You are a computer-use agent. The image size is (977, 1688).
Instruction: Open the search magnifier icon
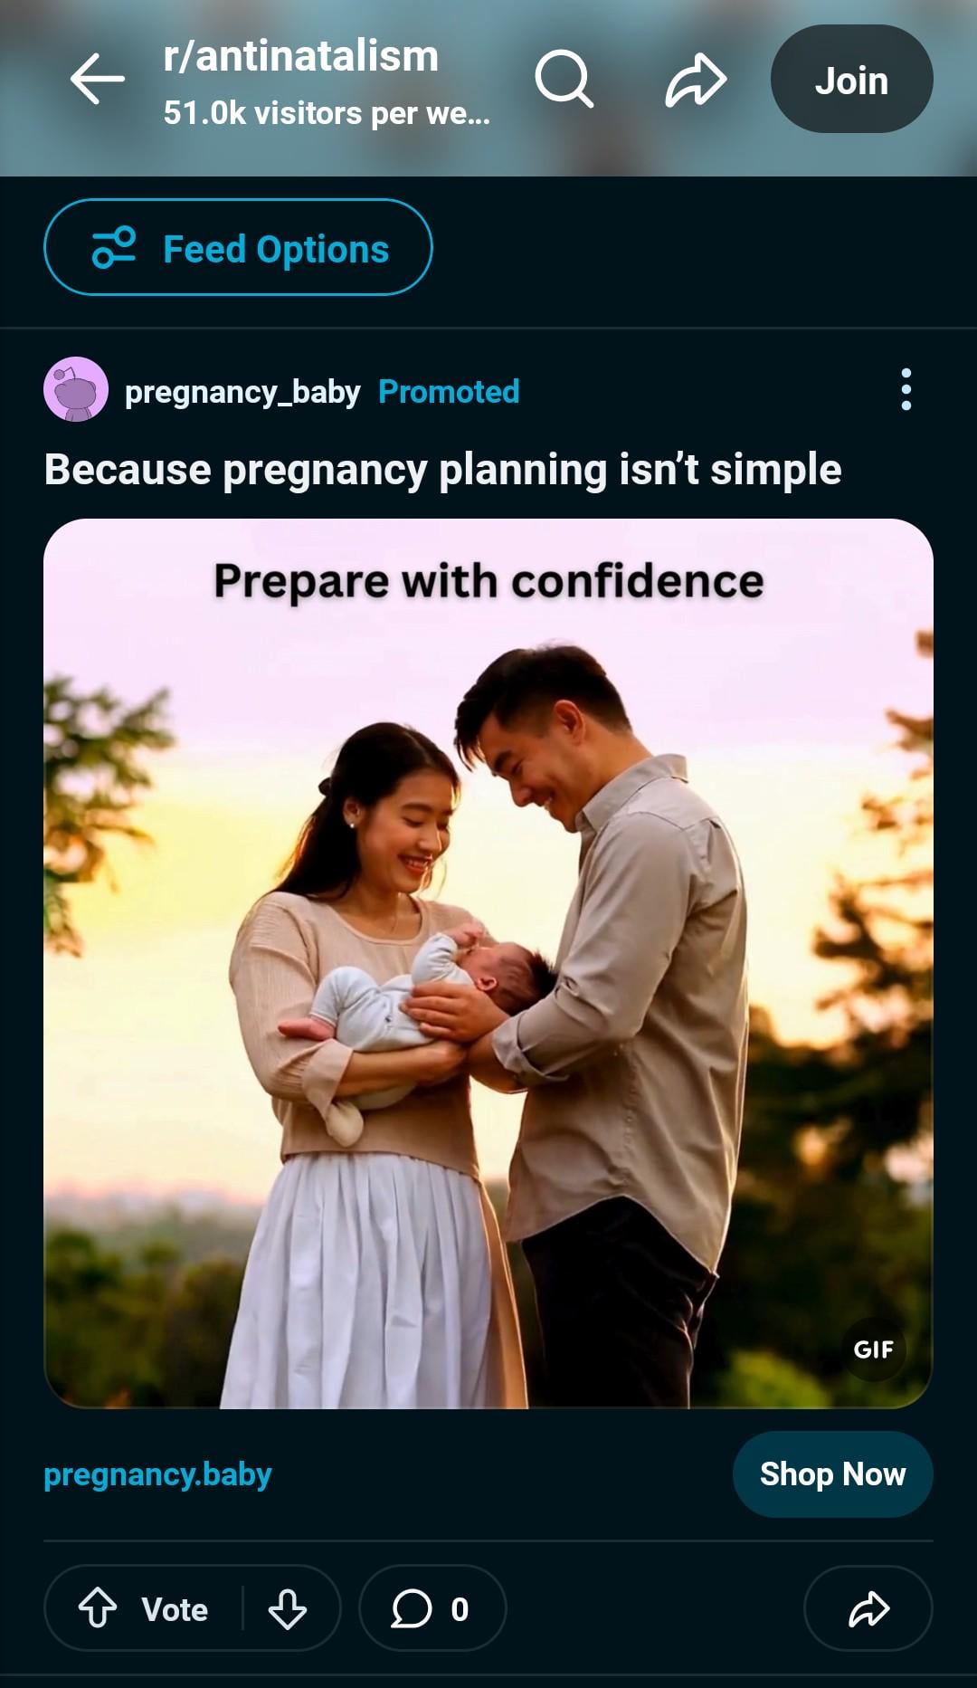(564, 79)
